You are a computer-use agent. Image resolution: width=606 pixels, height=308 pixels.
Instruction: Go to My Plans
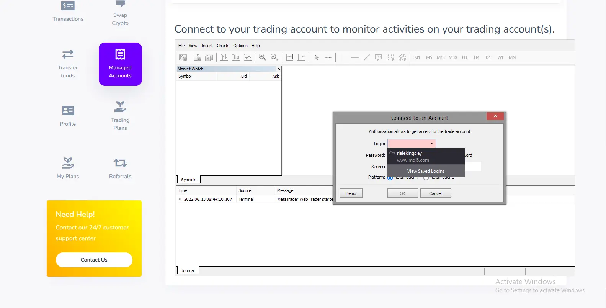(68, 169)
